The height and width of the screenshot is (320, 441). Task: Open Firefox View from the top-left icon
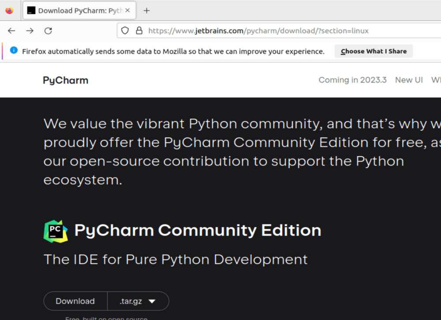tap(9, 11)
